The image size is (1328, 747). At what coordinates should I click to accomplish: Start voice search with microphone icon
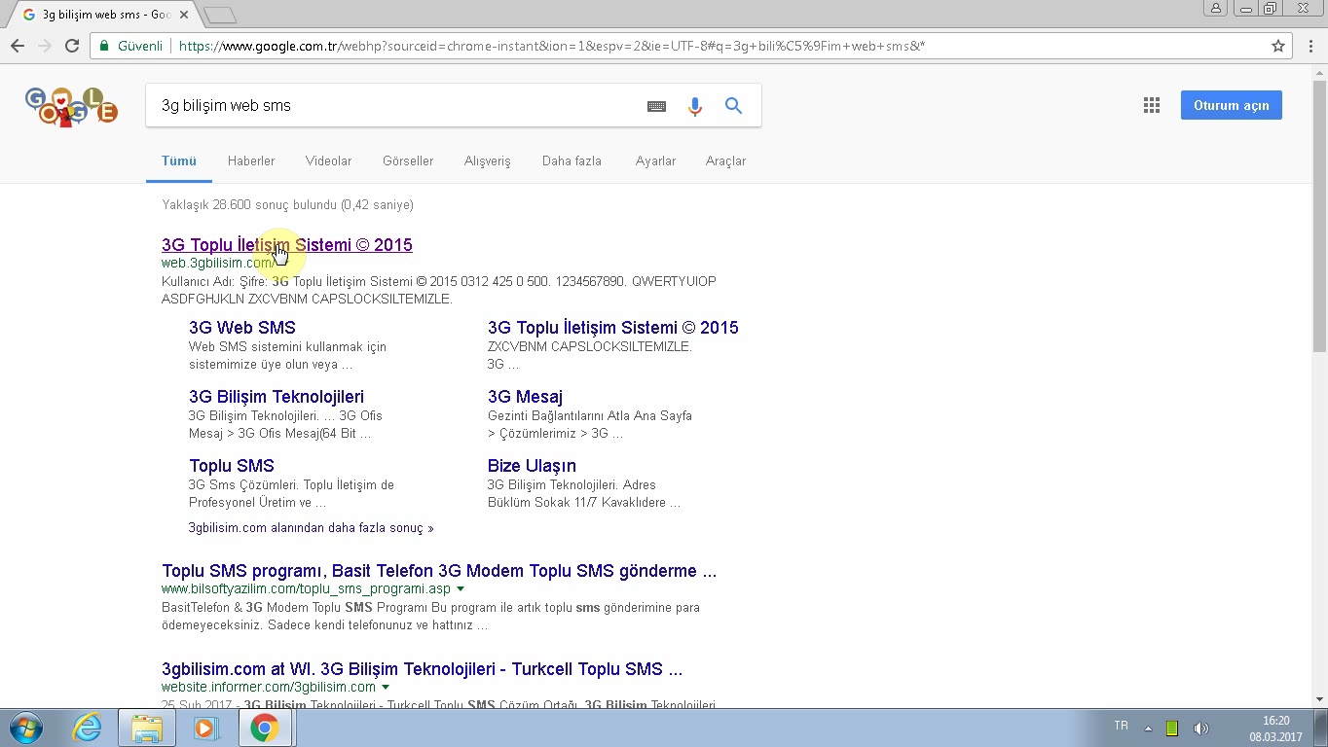click(694, 106)
